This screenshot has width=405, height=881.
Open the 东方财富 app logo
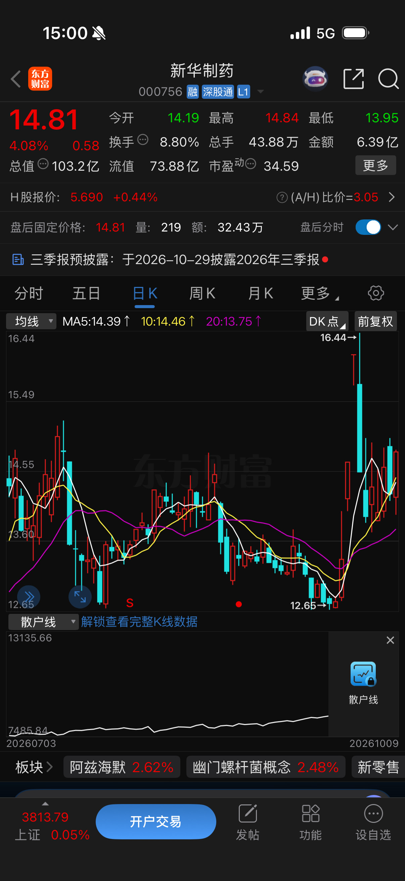pyautogui.click(x=40, y=79)
